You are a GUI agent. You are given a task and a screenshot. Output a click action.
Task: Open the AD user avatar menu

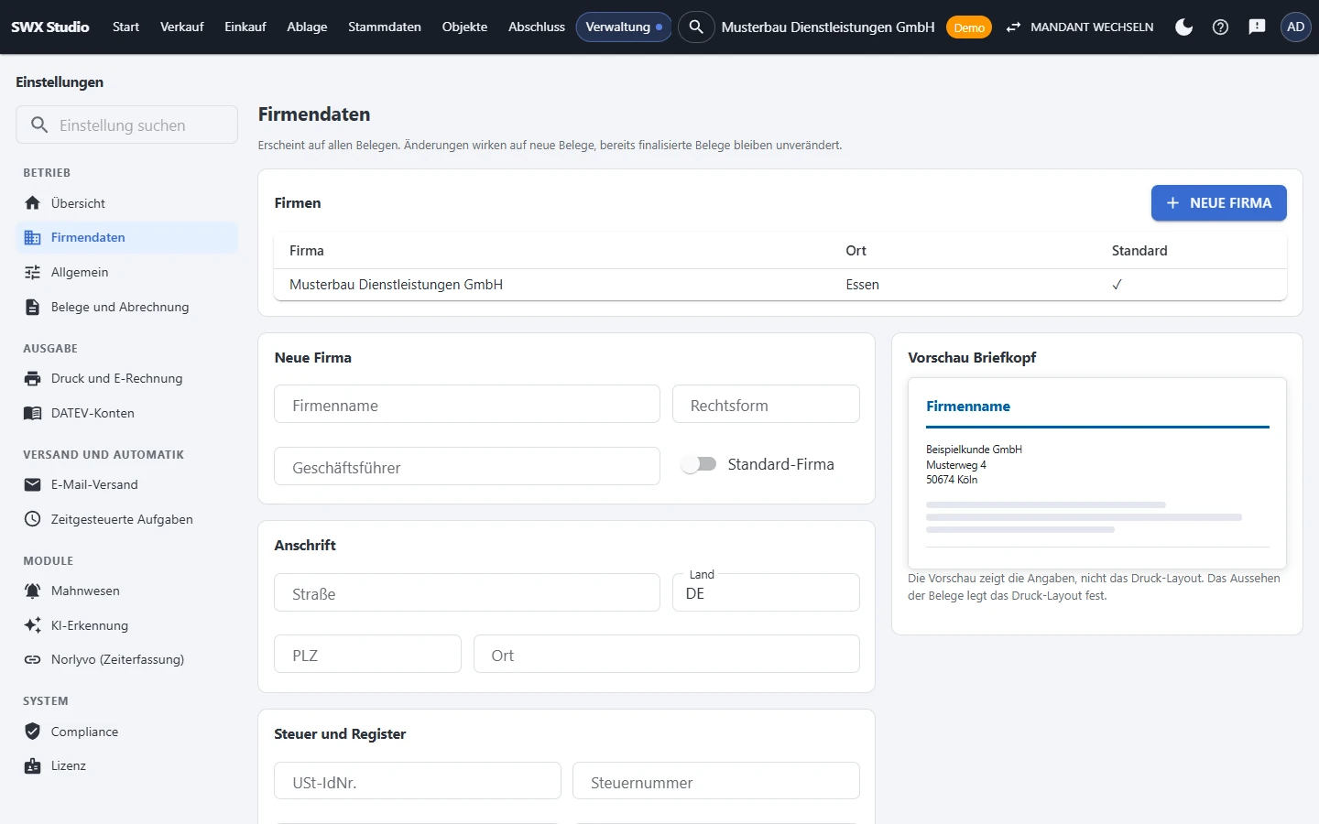pos(1295,27)
